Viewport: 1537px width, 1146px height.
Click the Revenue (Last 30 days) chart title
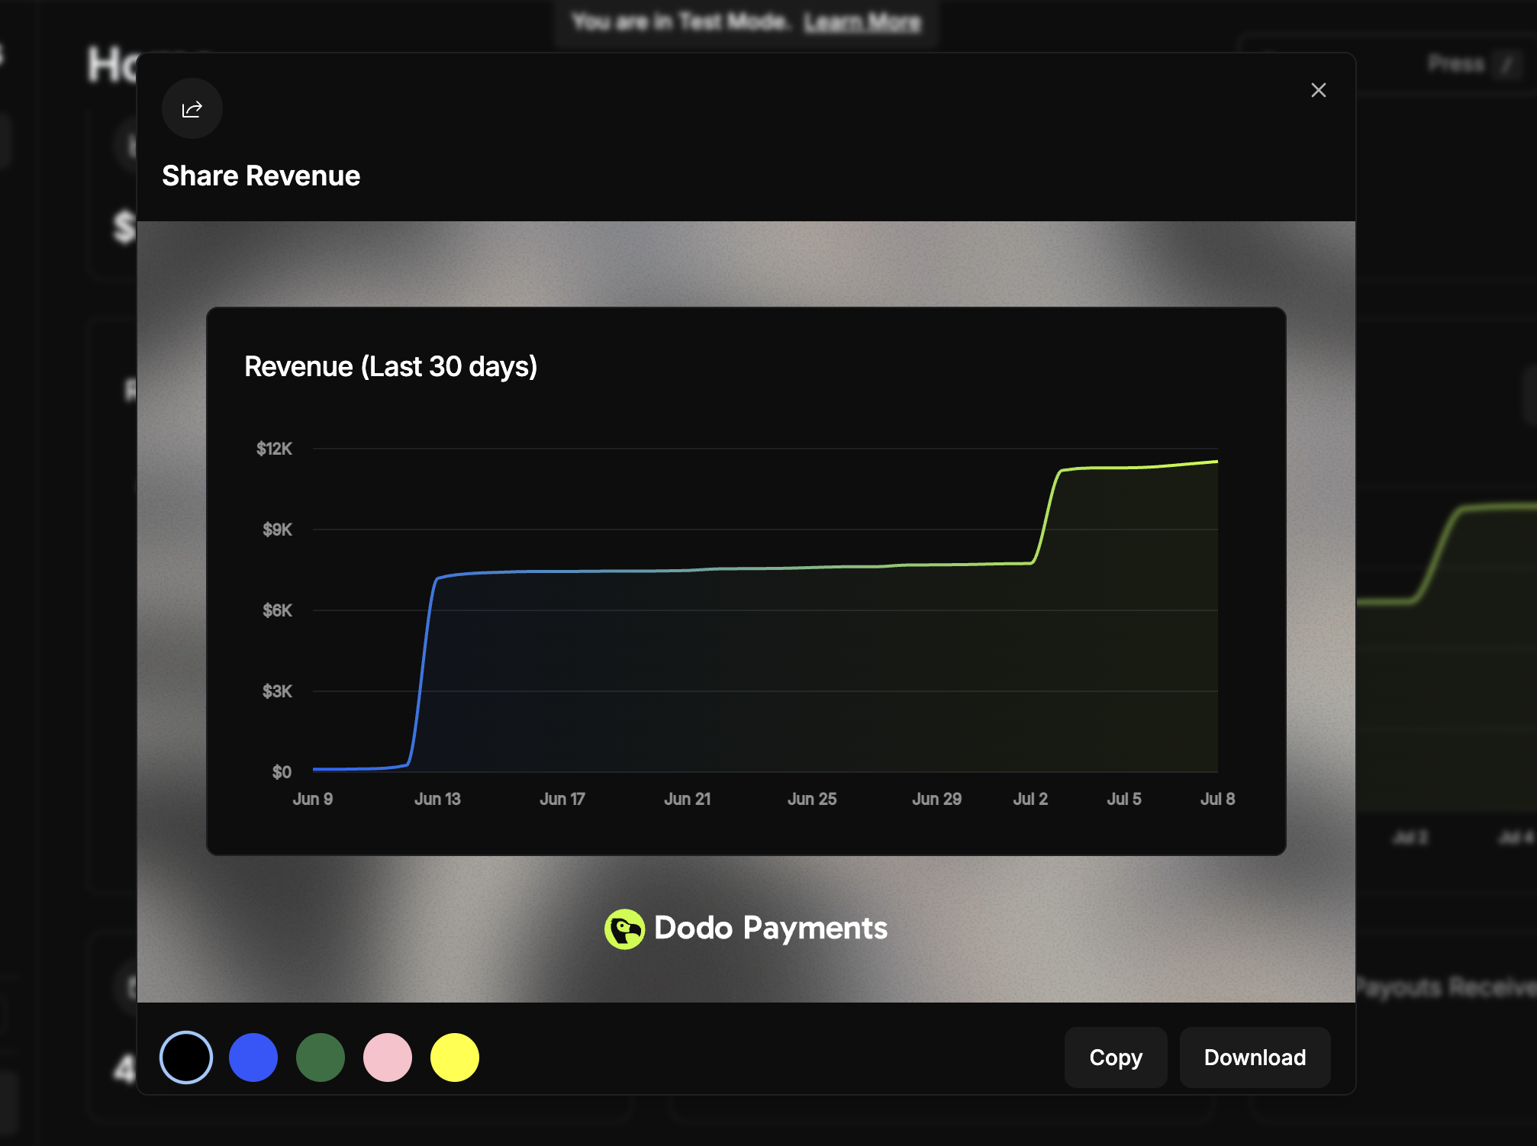391,367
